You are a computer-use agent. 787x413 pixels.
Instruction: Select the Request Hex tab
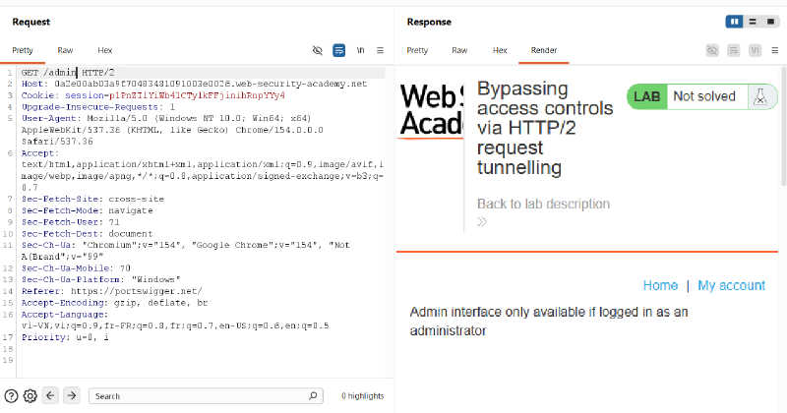point(105,50)
